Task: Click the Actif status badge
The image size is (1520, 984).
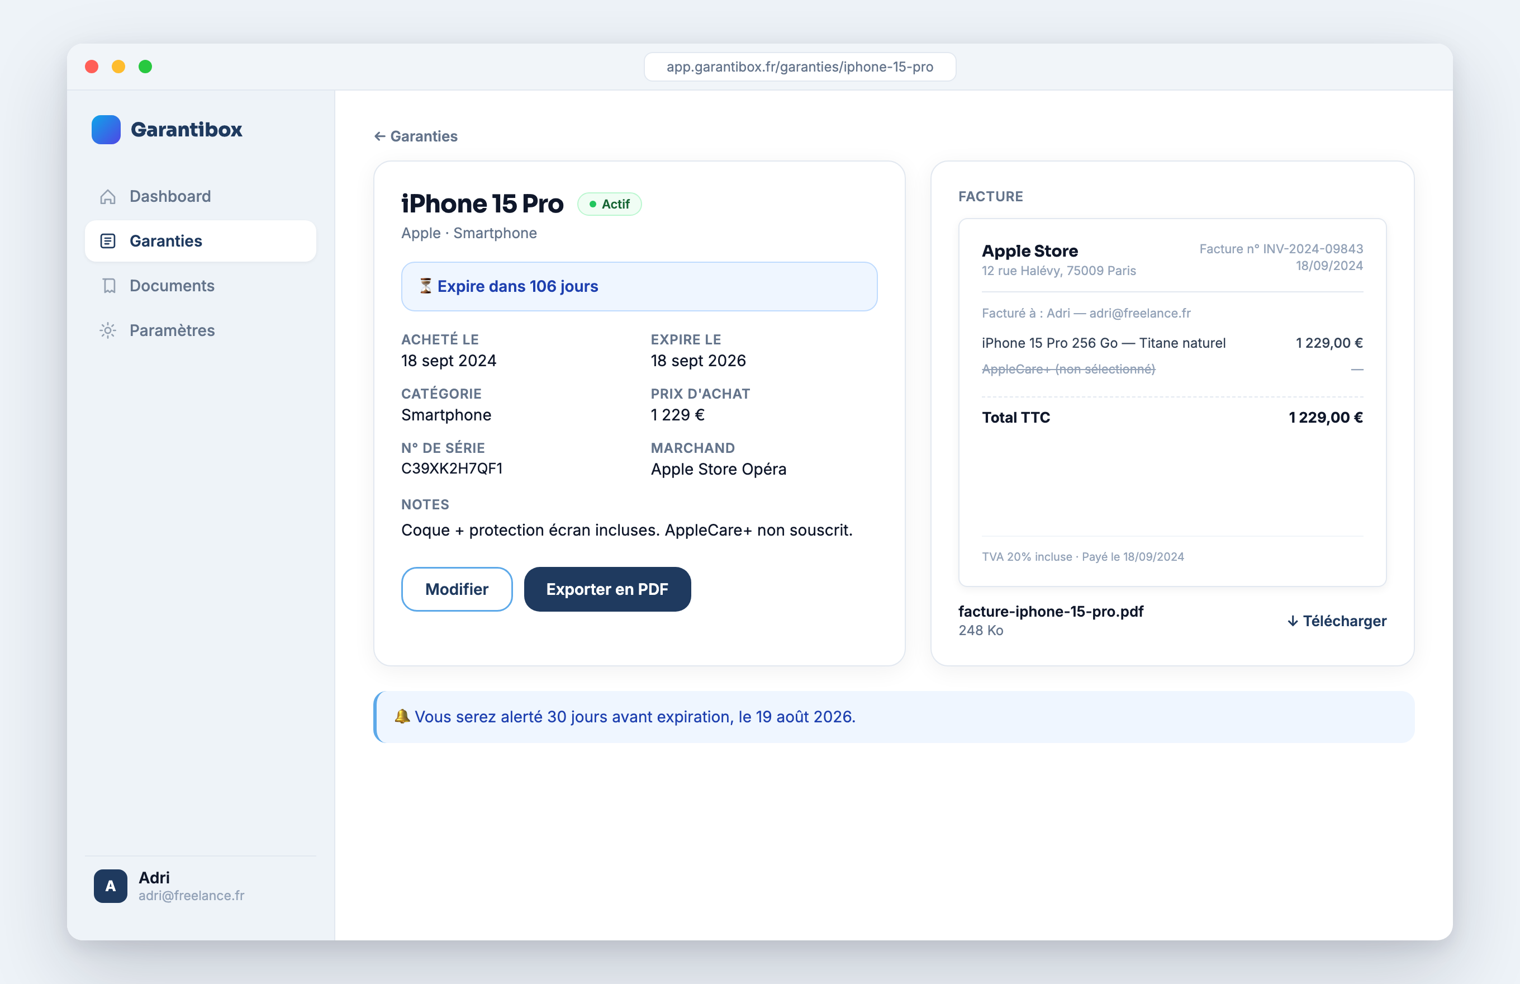Action: [x=609, y=204]
